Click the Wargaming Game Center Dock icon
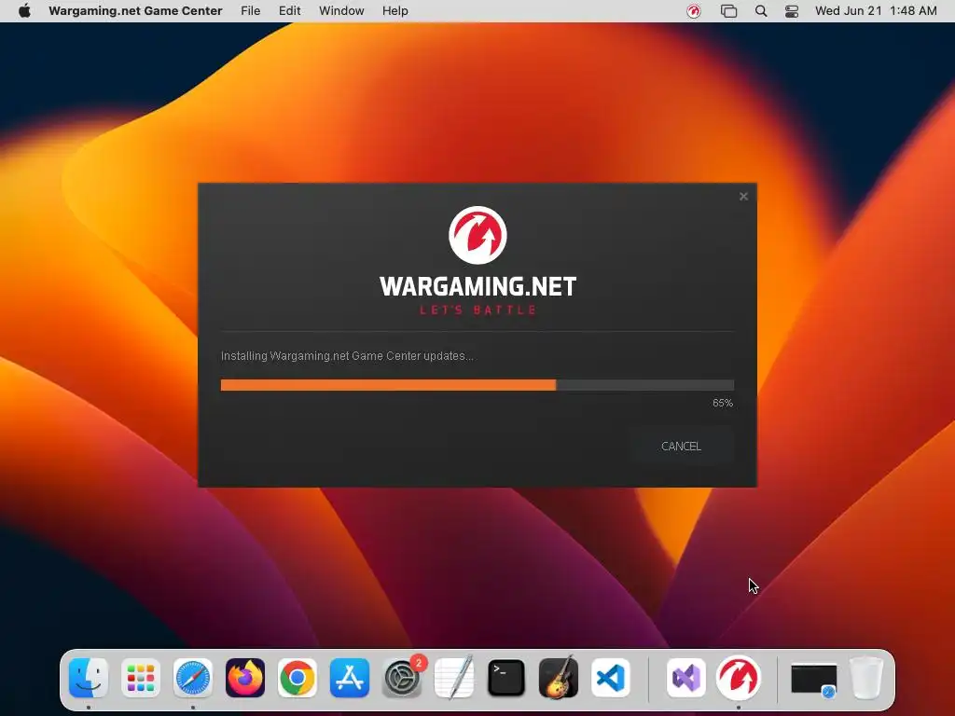The height and width of the screenshot is (716, 955). click(x=739, y=678)
